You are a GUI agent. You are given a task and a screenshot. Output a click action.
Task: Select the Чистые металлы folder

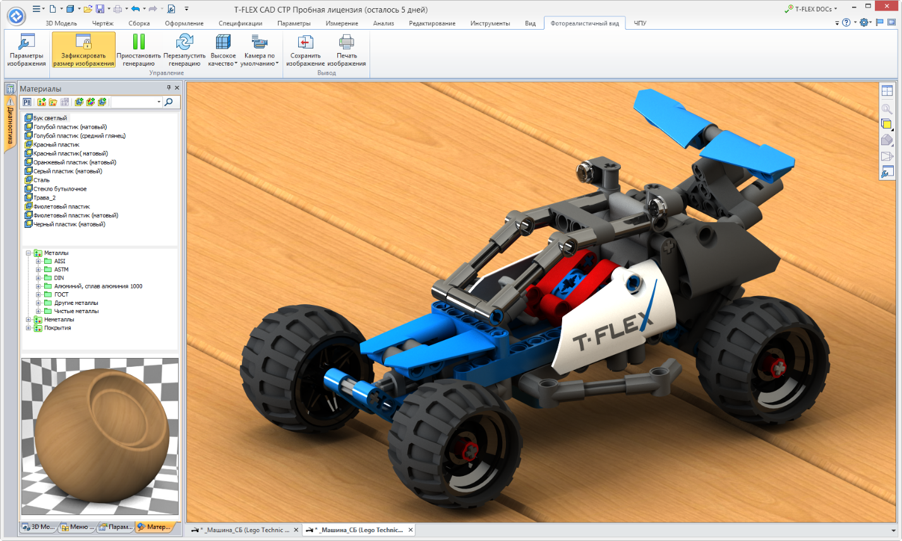point(71,311)
